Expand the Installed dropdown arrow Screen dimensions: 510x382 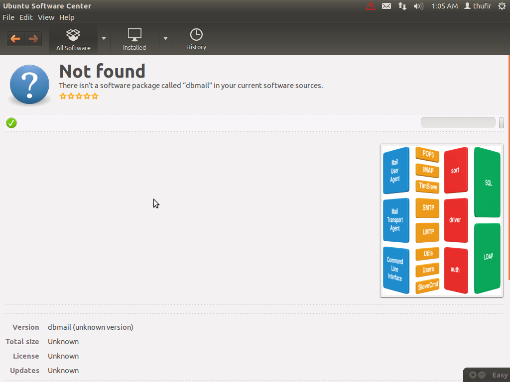tap(165, 39)
